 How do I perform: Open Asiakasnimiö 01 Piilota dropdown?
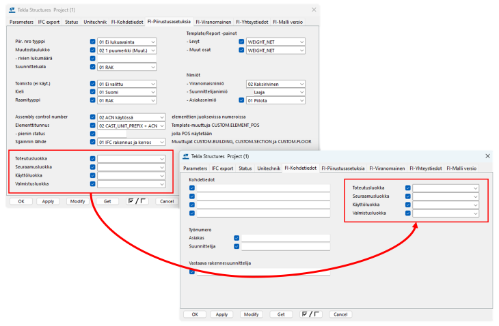pos(275,101)
